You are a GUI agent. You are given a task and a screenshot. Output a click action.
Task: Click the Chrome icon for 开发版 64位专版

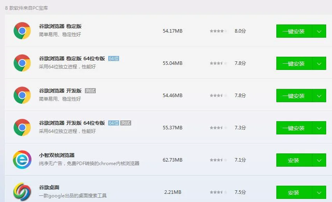(x=22, y=127)
